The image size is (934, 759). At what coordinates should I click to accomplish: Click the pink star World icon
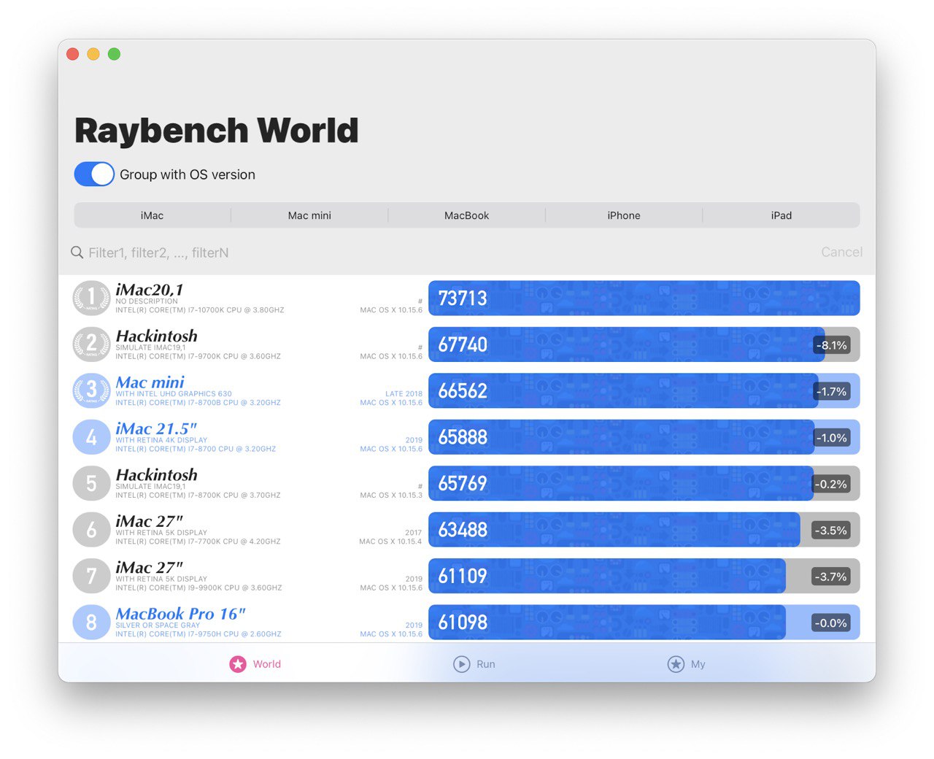tap(238, 664)
